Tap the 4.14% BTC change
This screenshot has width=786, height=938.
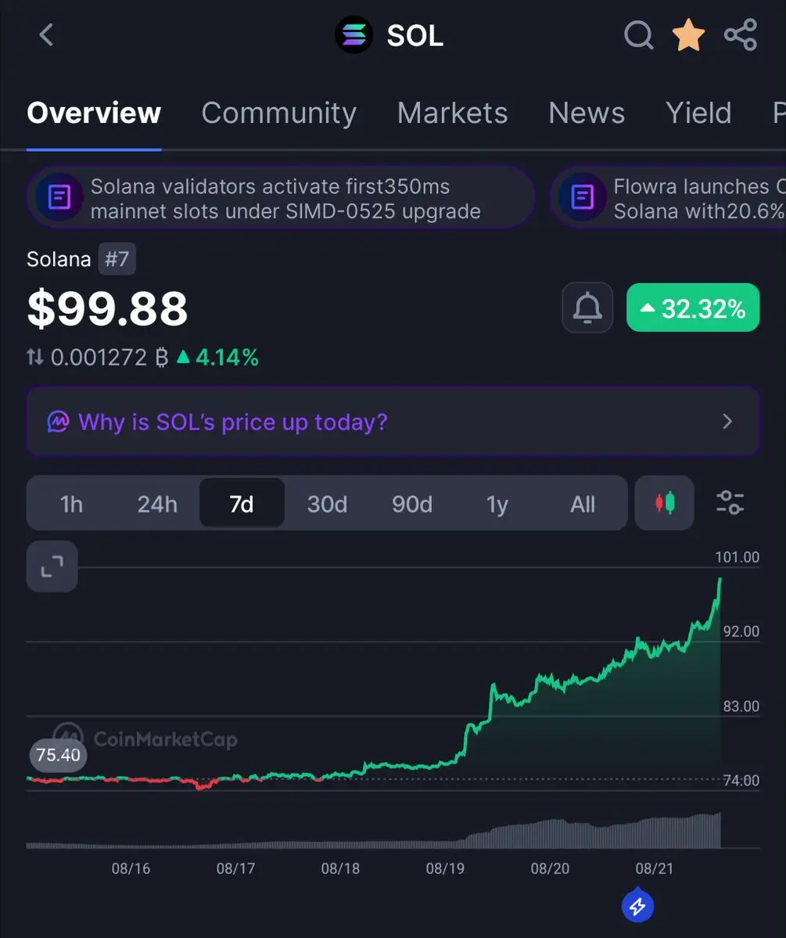point(217,358)
